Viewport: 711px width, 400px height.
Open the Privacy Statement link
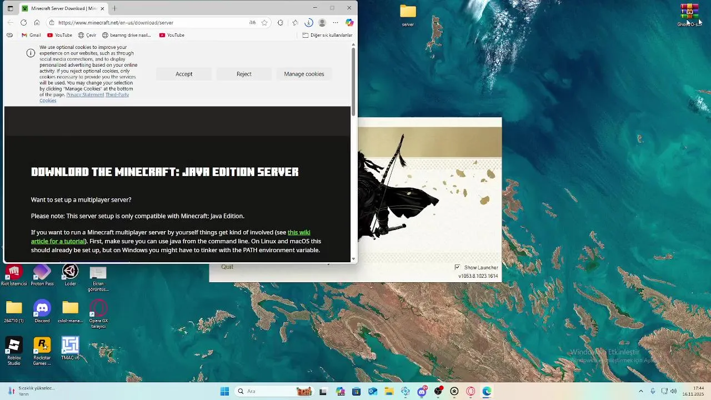coord(85,94)
